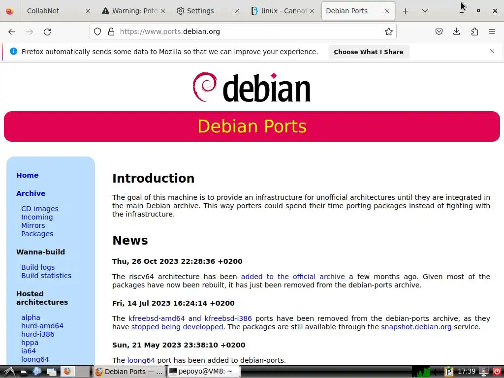The image size is (504, 378).
Task: Follow loong64 link in news text
Action: (141, 360)
